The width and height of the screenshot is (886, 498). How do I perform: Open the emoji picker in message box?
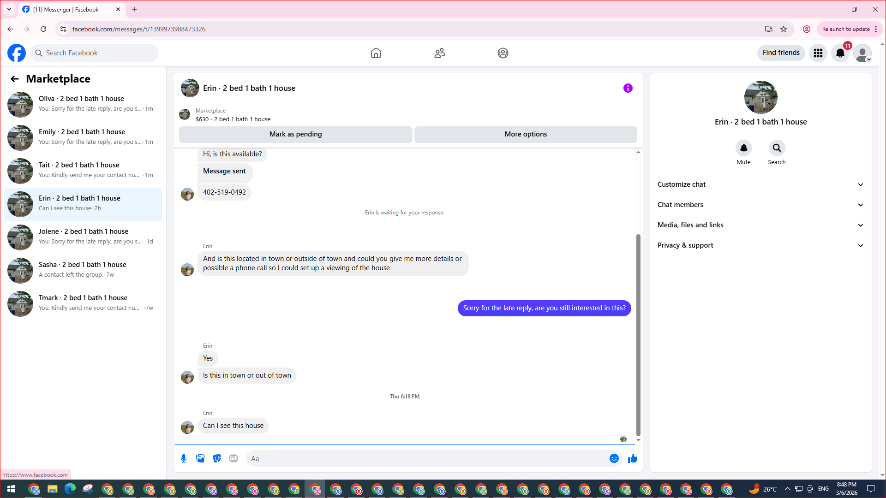pyautogui.click(x=614, y=458)
